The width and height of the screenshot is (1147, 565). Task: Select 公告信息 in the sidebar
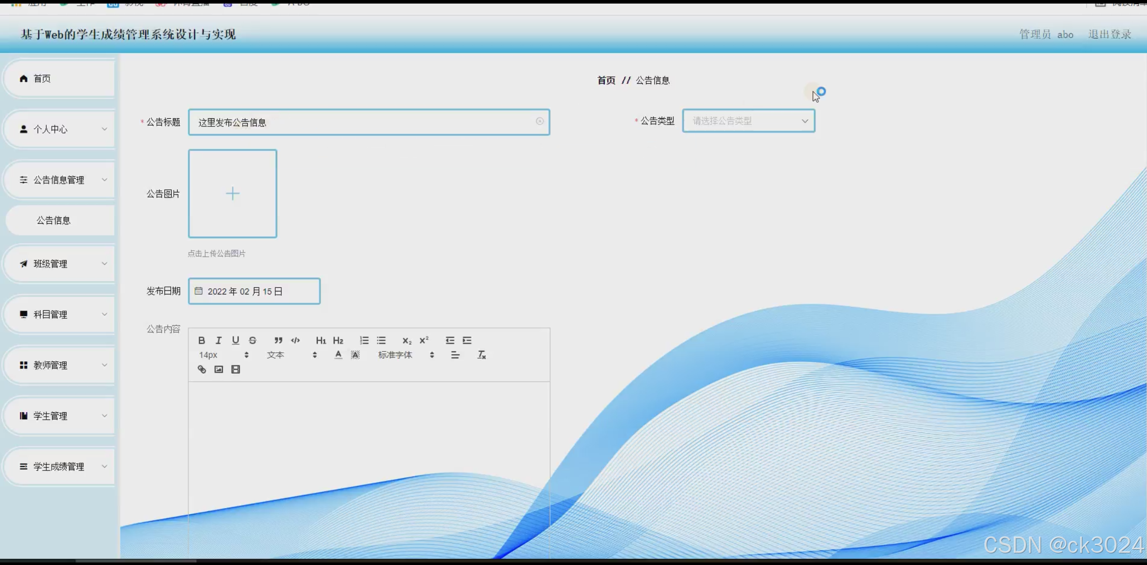(53, 220)
